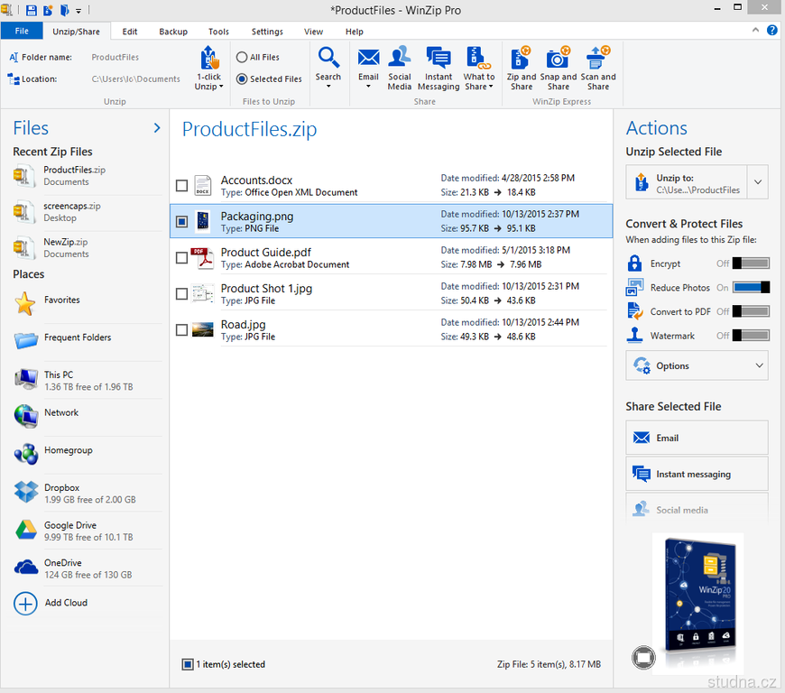Click Unzip to C:\Use...\ProductFiles button
Screen dimensions: 785x693
click(687, 182)
